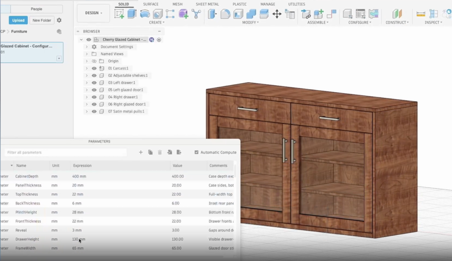Expand the 01 Carcass:1 tree node
The width and height of the screenshot is (452, 261).
[87, 68]
